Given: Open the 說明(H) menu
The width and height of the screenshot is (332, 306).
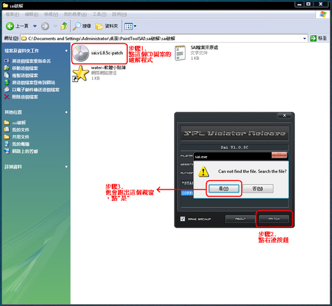Looking at the screenshot, I should [120, 14].
